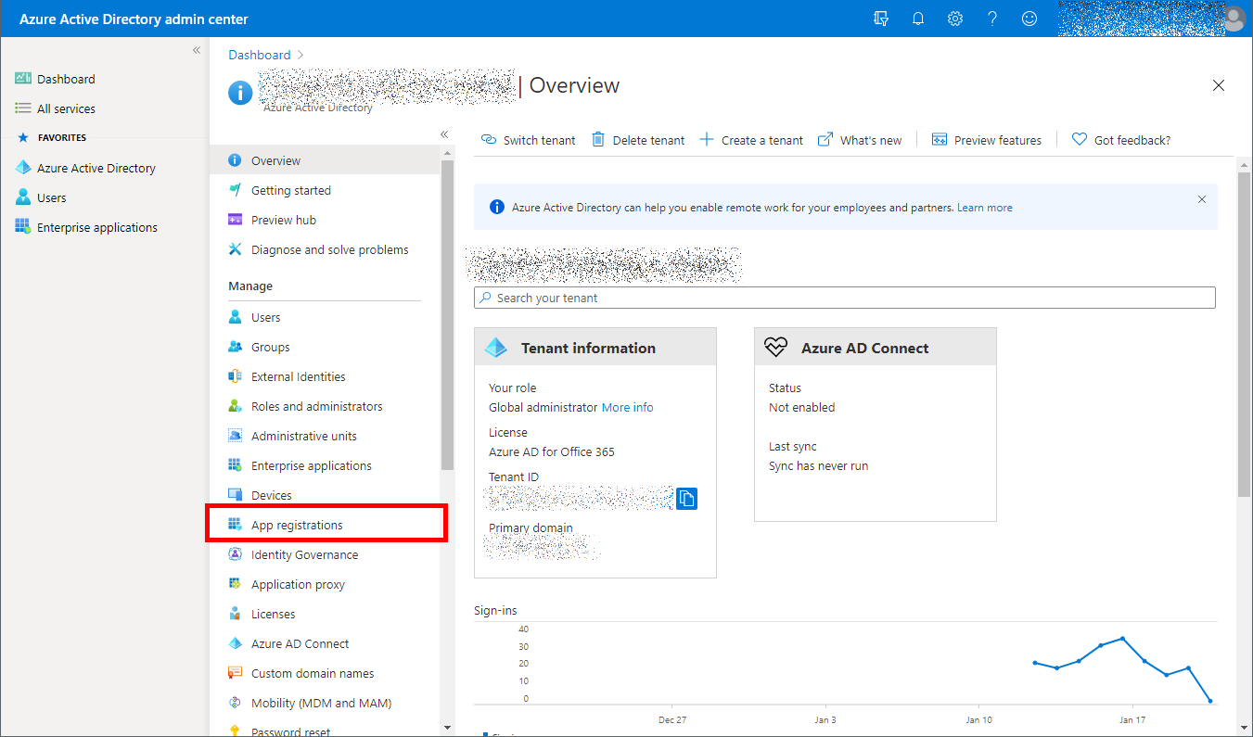
Task: Open What's new
Action: (860, 140)
